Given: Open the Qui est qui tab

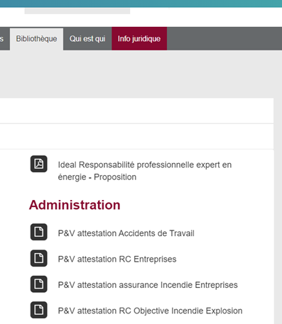Looking at the screenshot, I should [87, 39].
